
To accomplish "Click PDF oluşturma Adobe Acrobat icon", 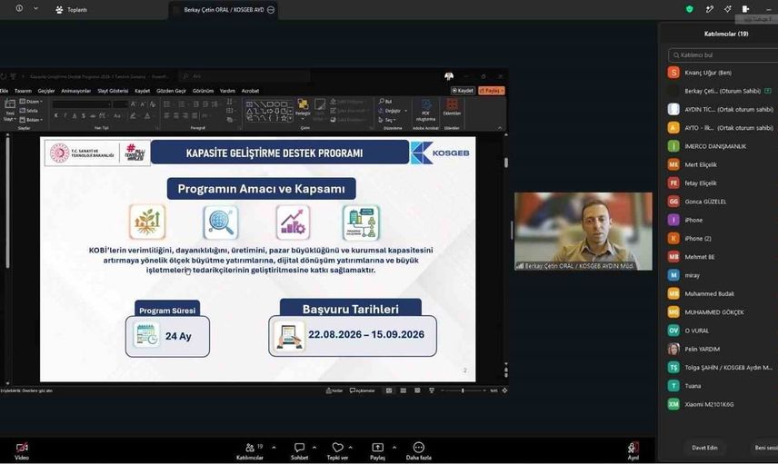I will pyautogui.click(x=425, y=110).
